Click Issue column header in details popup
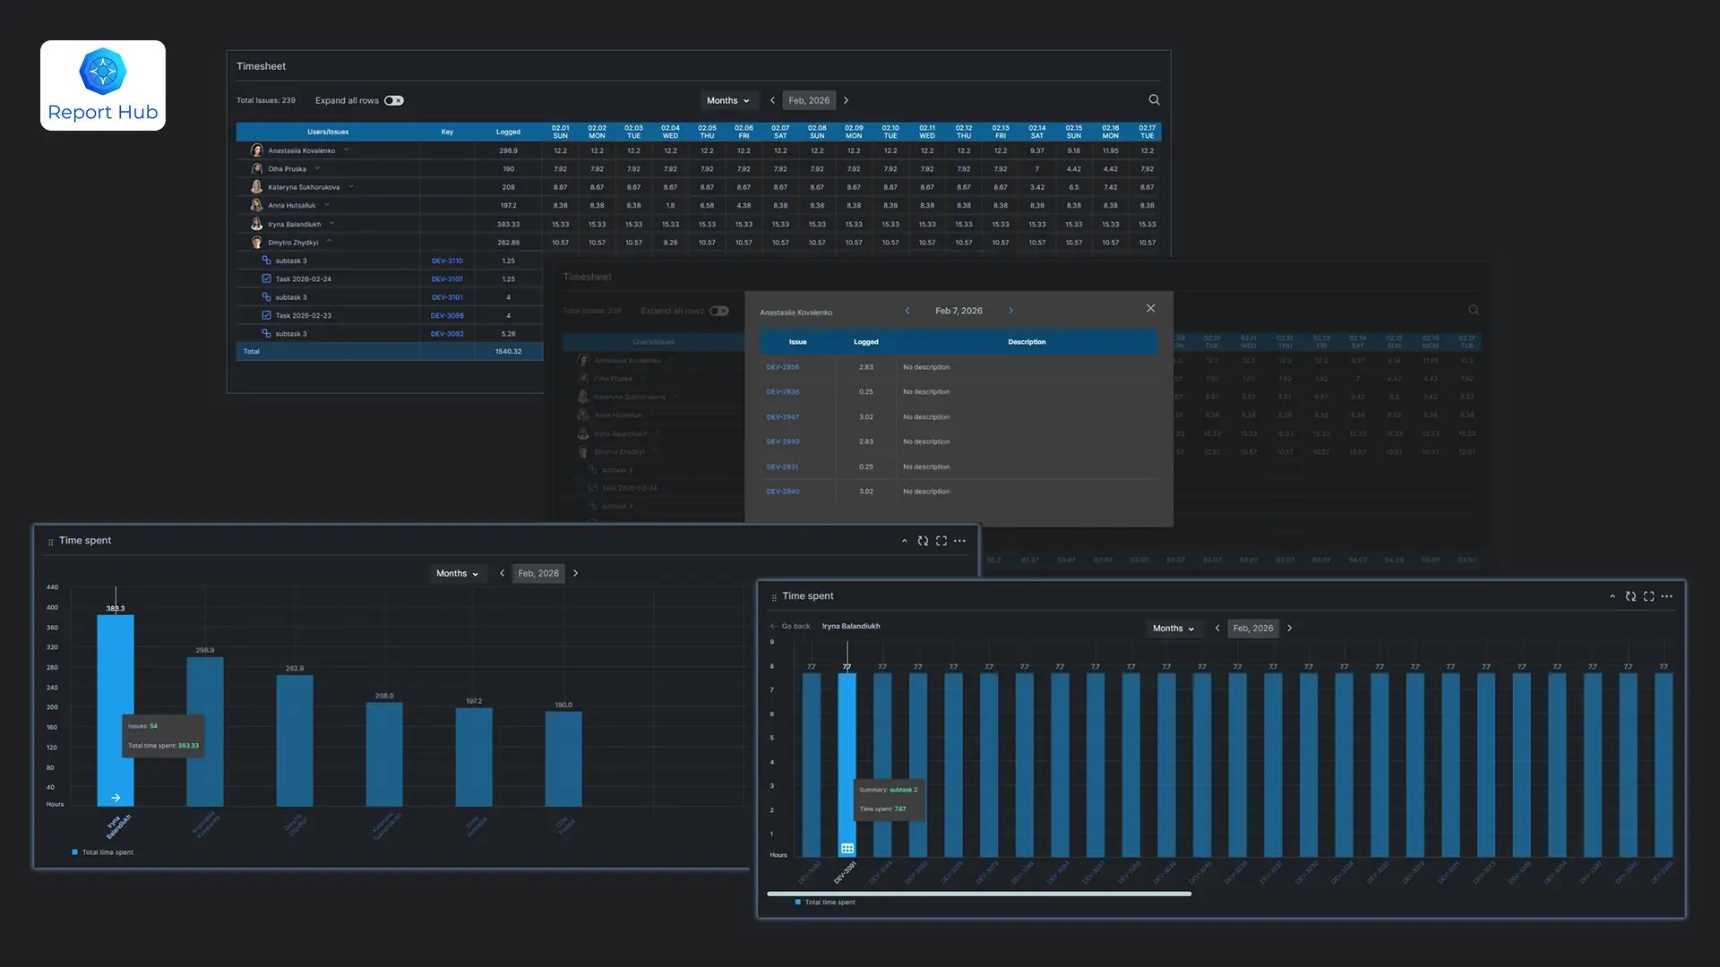 [x=797, y=342]
